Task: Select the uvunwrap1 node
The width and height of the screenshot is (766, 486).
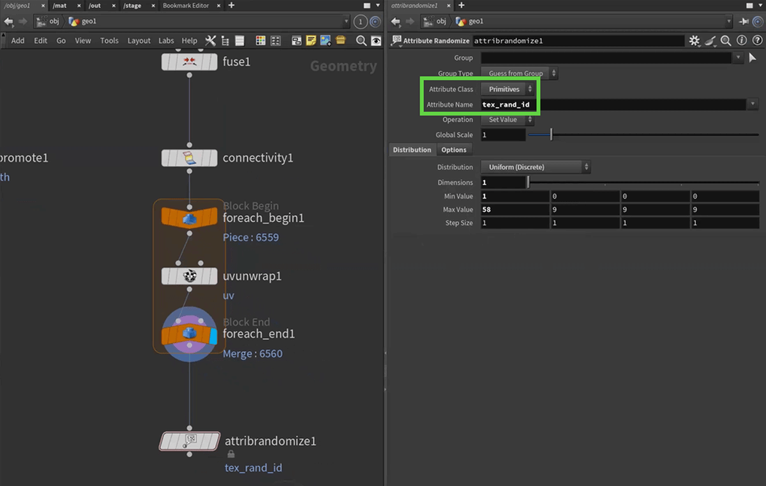Action: (189, 276)
